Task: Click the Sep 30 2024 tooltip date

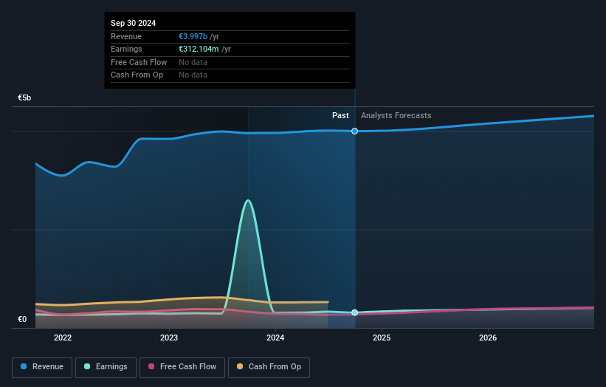Action: tap(134, 23)
